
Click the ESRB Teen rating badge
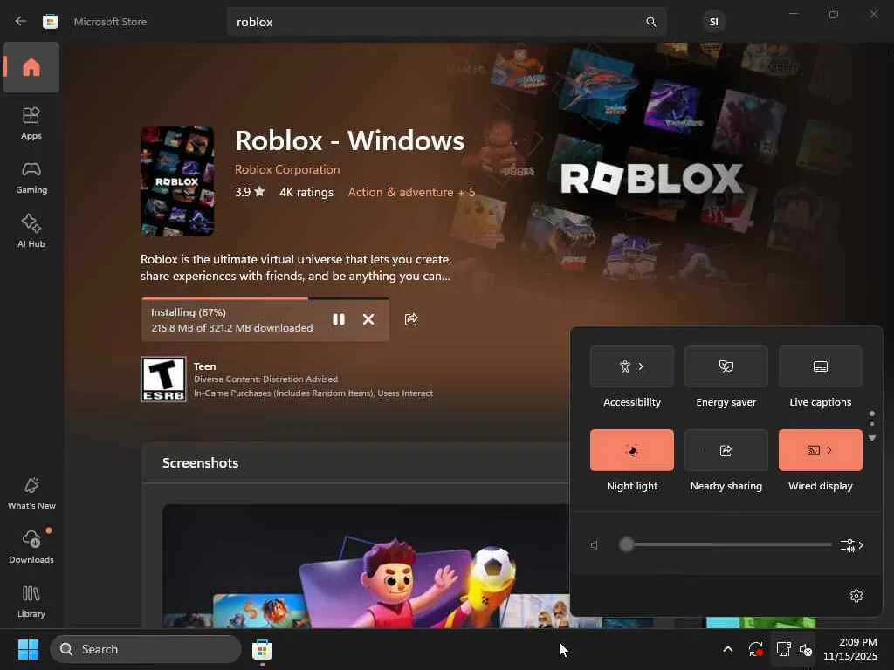tap(163, 379)
